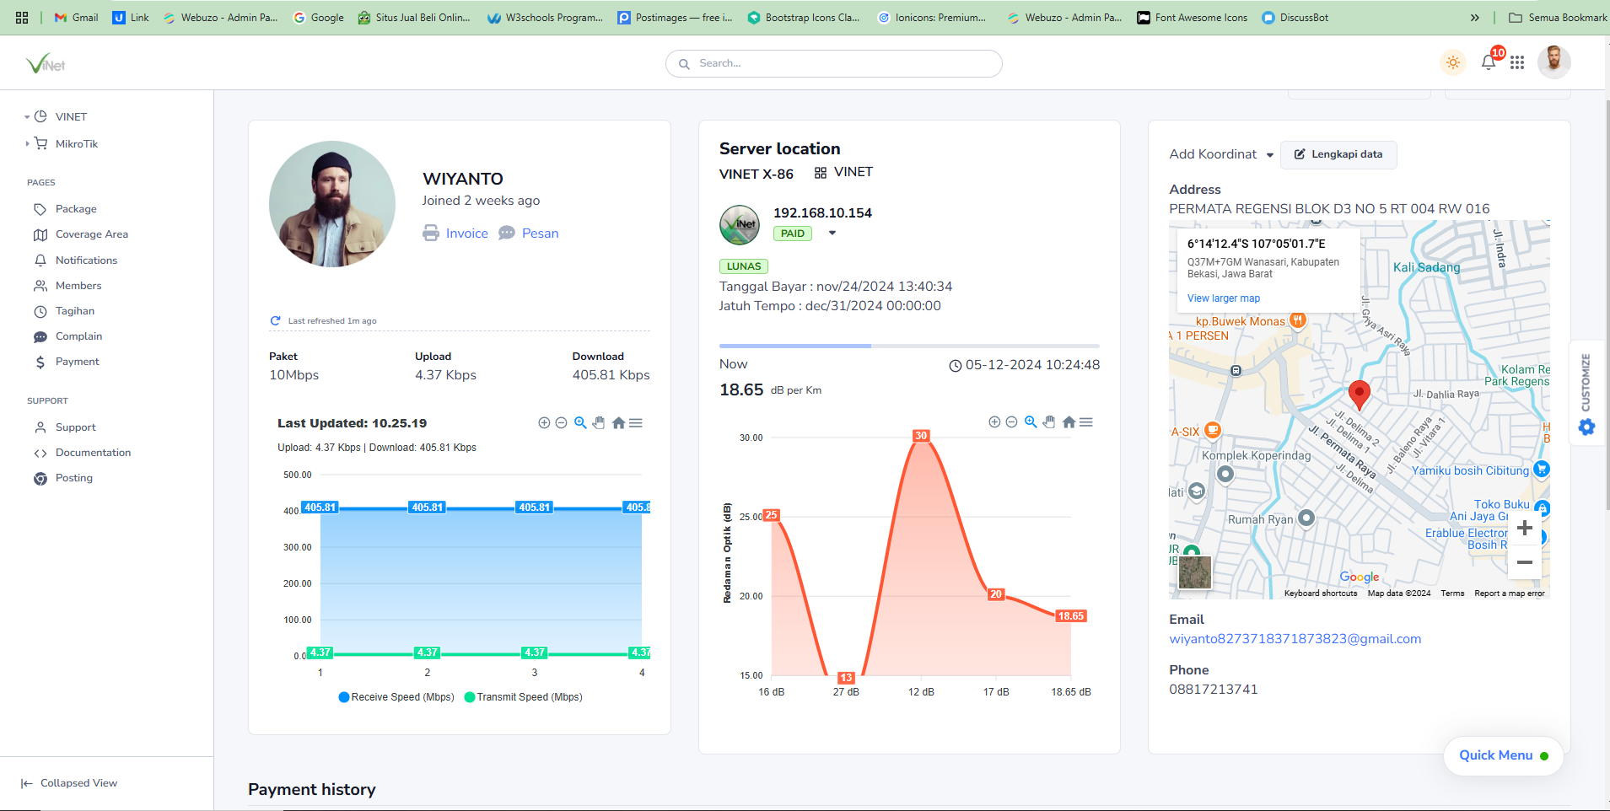Select zoom magnifier tool on speed chart
Viewport: 1610px width, 811px height.
(x=580, y=423)
